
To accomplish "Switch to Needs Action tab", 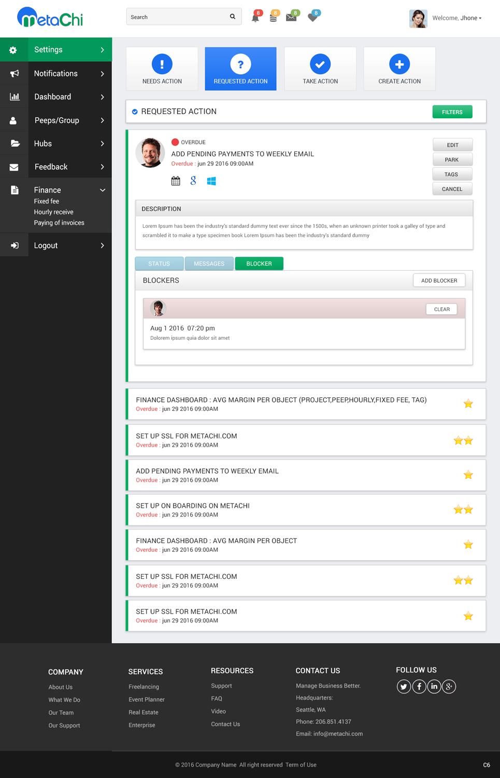I will (x=162, y=68).
